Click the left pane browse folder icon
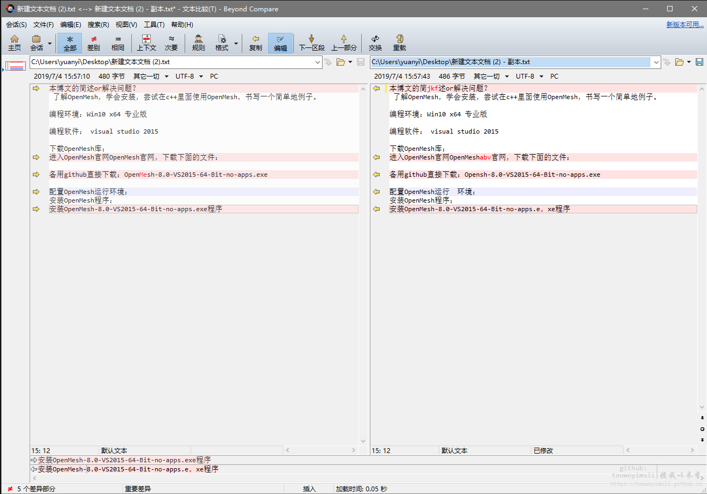 (340, 62)
